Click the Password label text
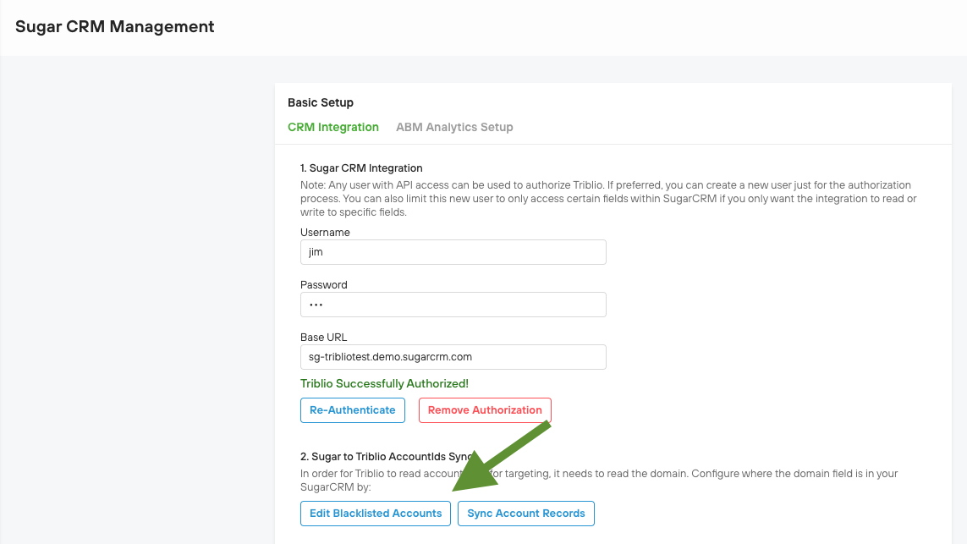Viewport: 967px width, 544px height. [x=324, y=285]
